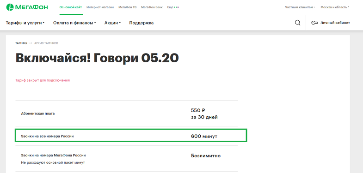Click the Звонки на все номера России label
Viewport: 363px width, 173px height.
pyautogui.click(x=47, y=136)
